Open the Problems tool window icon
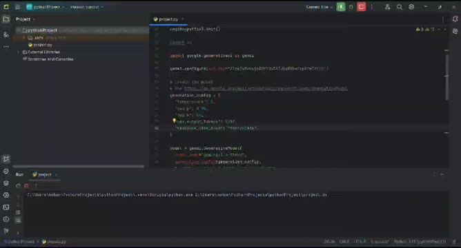The width and height of the screenshot is (461, 248). tap(6, 219)
